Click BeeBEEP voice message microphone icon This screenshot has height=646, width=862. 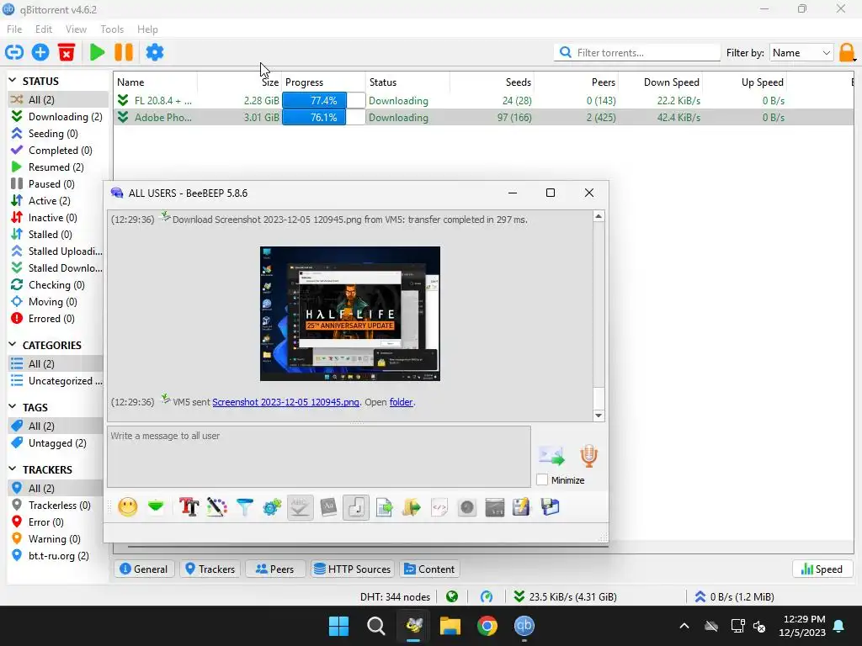coord(588,456)
